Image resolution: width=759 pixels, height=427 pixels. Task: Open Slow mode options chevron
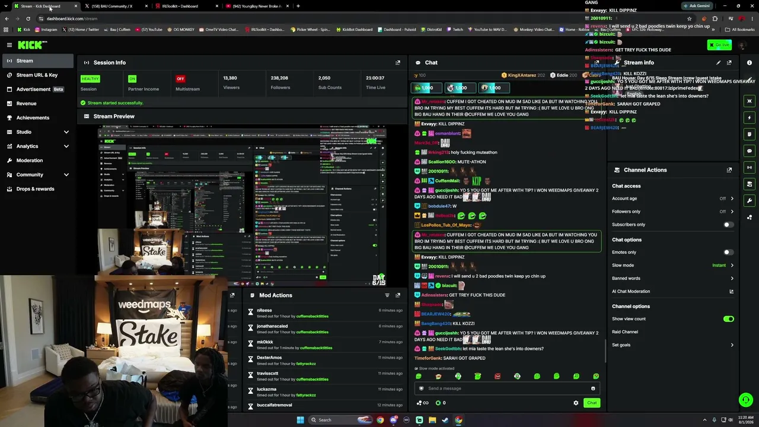point(732,266)
